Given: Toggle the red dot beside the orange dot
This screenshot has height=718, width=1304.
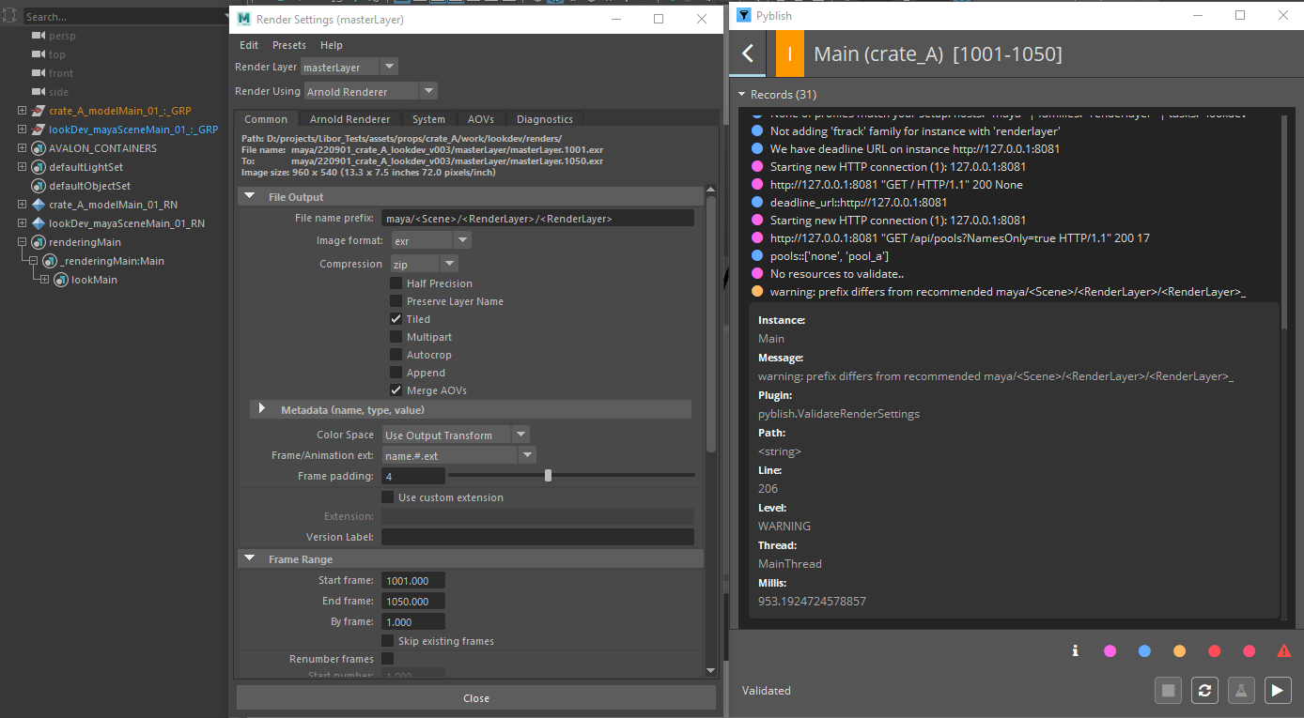Looking at the screenshot, I should coord(1214,650).
